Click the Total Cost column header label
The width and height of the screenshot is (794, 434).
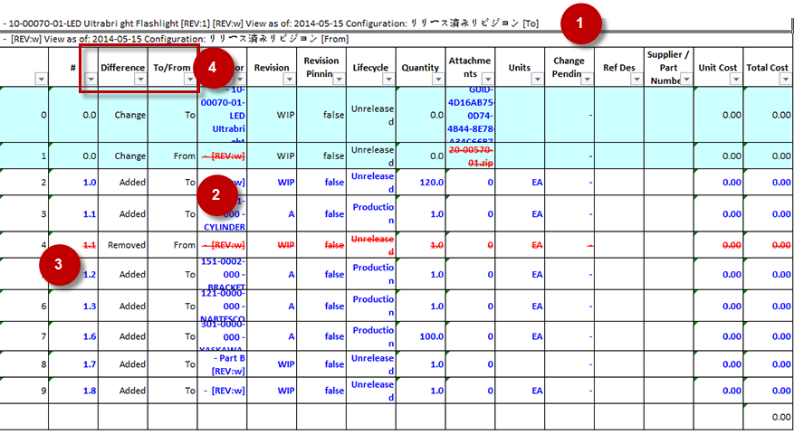[x=767, y=67]
